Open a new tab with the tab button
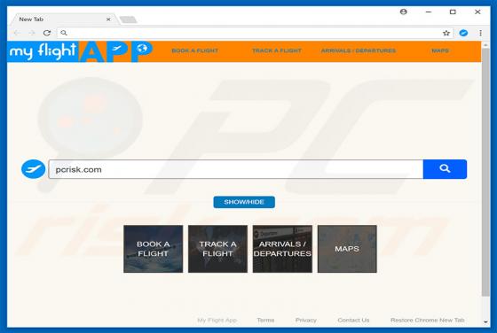This screenshot has height=333, width=497. pos(128,19)
